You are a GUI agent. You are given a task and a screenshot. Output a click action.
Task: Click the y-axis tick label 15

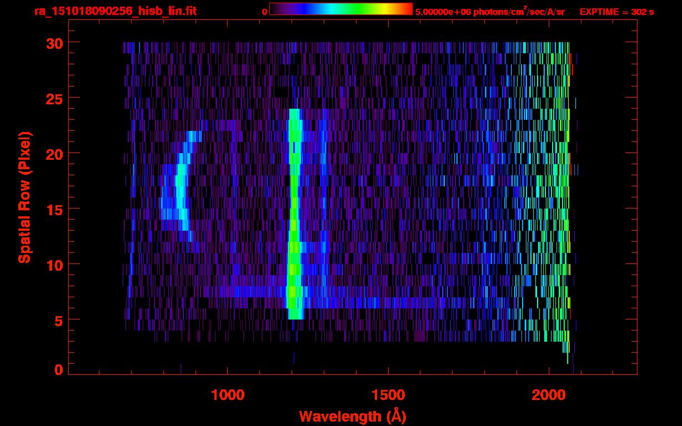tap(54, 209)
